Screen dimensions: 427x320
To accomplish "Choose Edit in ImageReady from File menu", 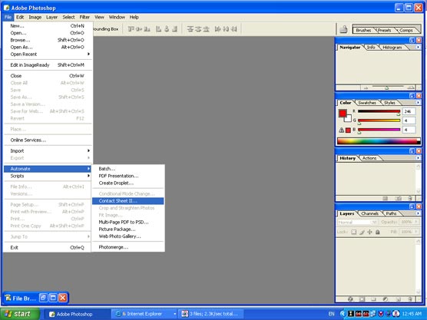I will [x=48, y=64].
